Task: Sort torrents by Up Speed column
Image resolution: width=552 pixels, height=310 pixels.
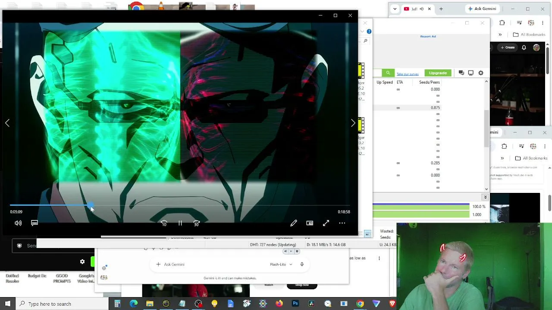Action: (x=385, y=82)
